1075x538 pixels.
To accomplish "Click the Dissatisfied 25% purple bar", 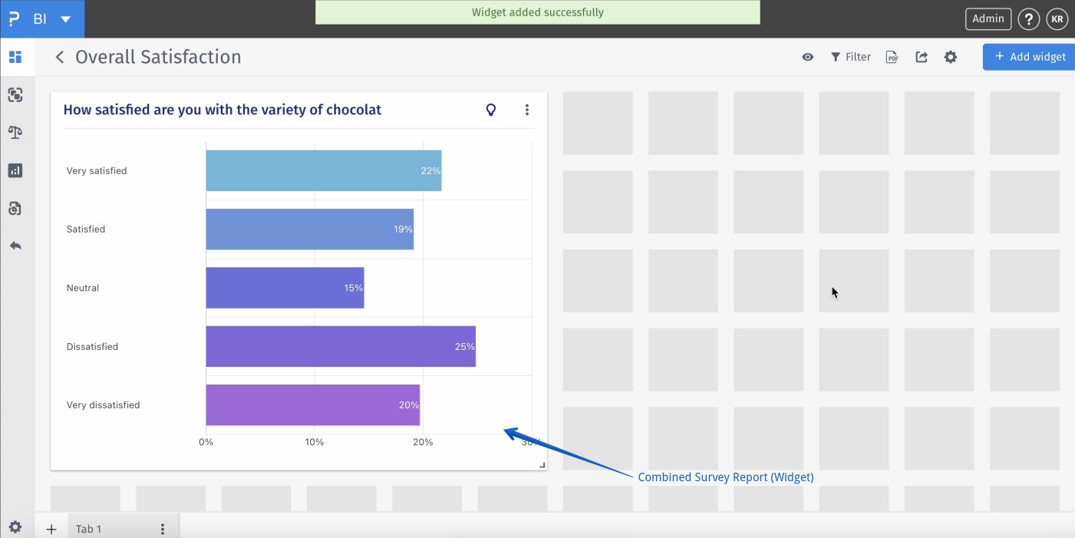I will (x=341, y=346).
